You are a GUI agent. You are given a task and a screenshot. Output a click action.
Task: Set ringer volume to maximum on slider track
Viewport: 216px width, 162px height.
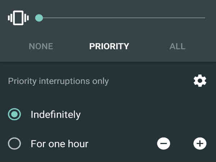(205, 18)
